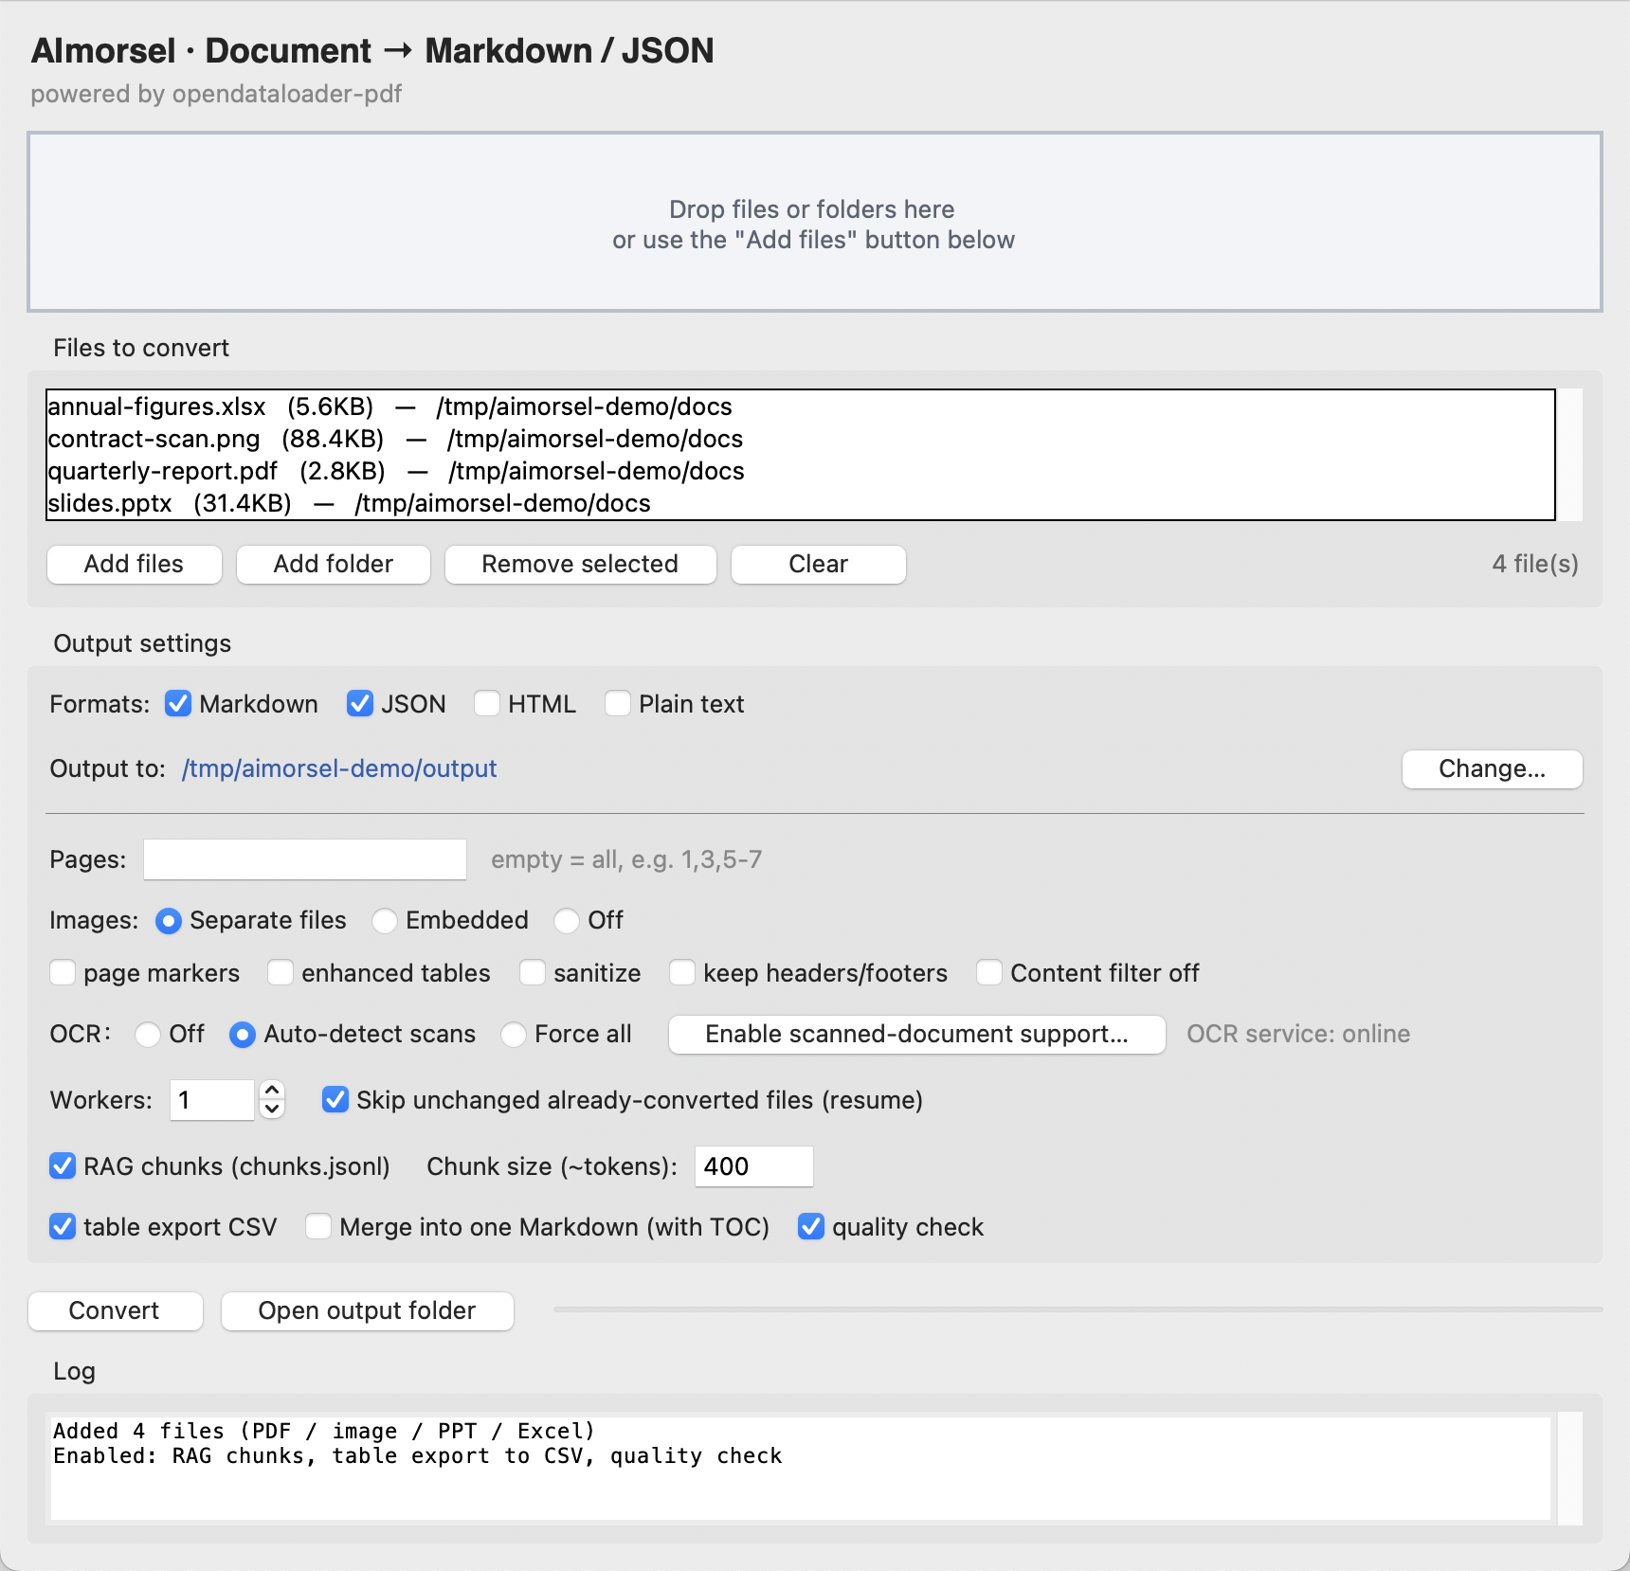Click the Log text area
The width and height of the screenshot is (1630, 1571).
coord(801,1469)
